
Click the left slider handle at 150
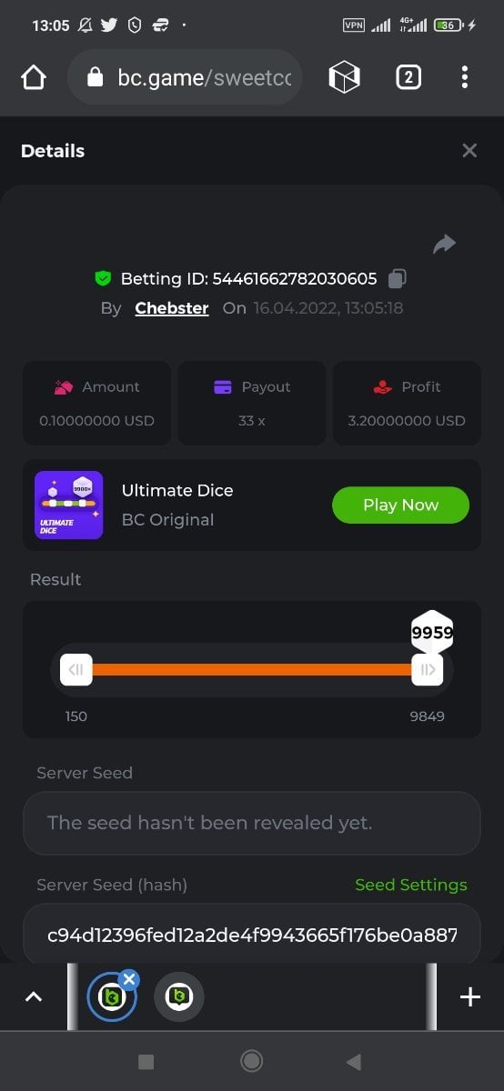76,670
